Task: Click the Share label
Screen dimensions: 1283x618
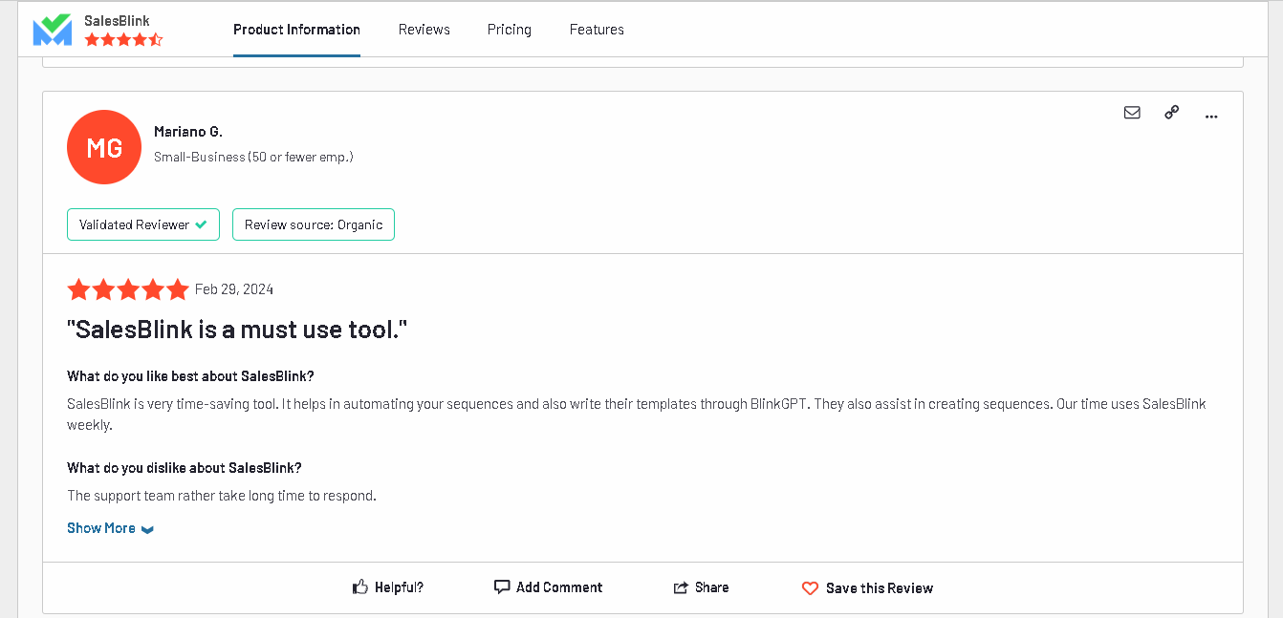Action: tap(712, 587)
